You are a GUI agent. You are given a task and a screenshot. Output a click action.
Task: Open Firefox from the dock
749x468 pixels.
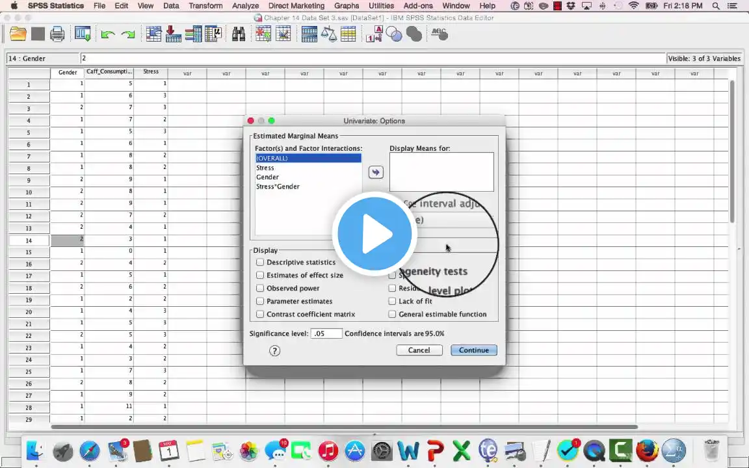pos(648,451)
